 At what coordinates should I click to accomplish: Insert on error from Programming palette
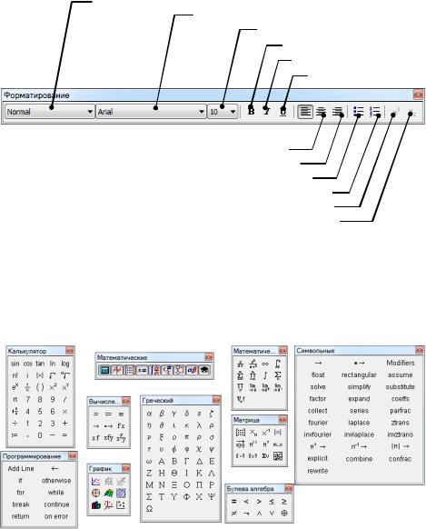pos(56,516)
